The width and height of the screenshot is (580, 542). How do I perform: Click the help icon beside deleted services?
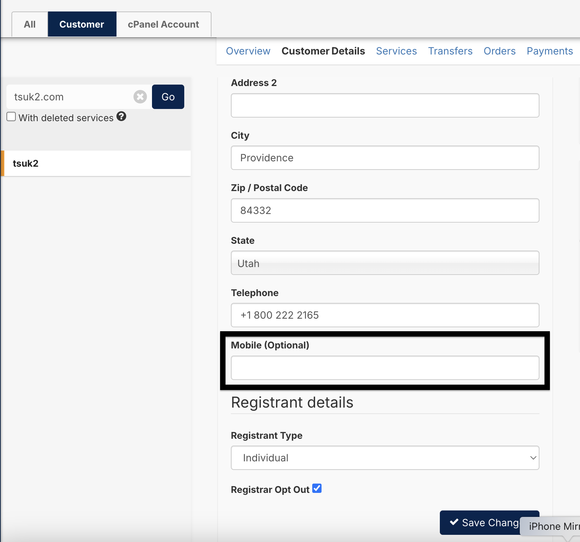(x=121, y=117)
